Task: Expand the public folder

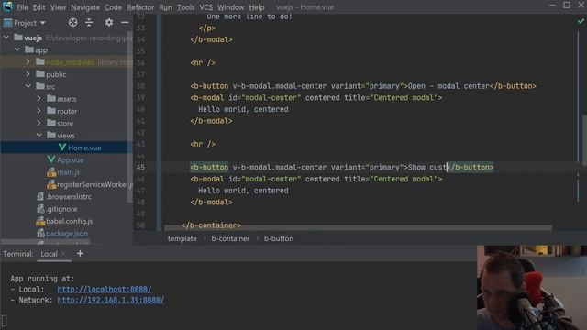Action: (x=28, y=74)
